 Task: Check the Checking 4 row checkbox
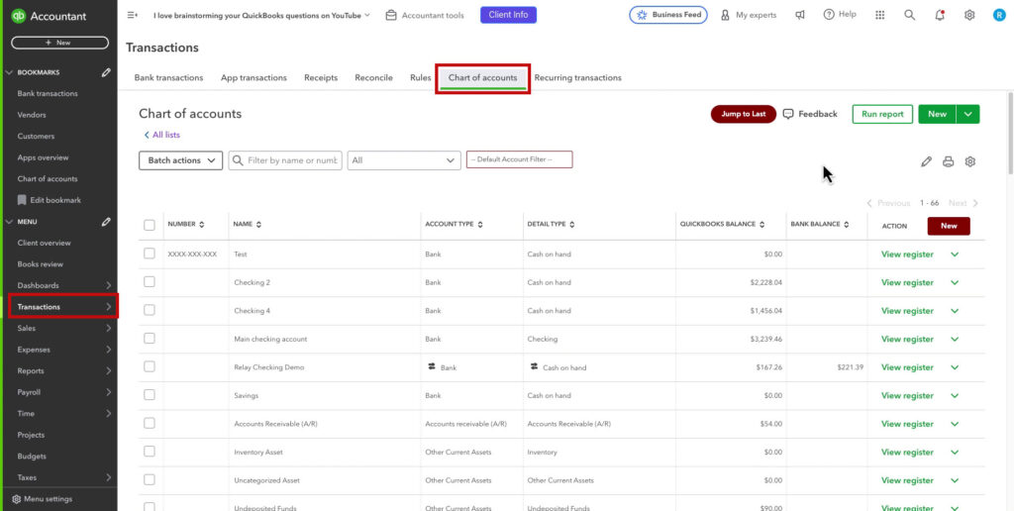(x=150, y=310)
